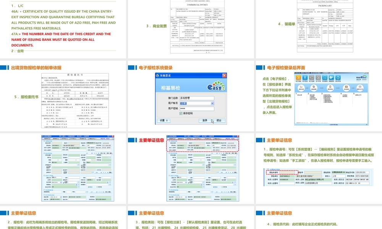The height and width of the screenshot is (229, 382).
Task: Click inside the 用户密码 password field
Action: (x=197, y=109)
